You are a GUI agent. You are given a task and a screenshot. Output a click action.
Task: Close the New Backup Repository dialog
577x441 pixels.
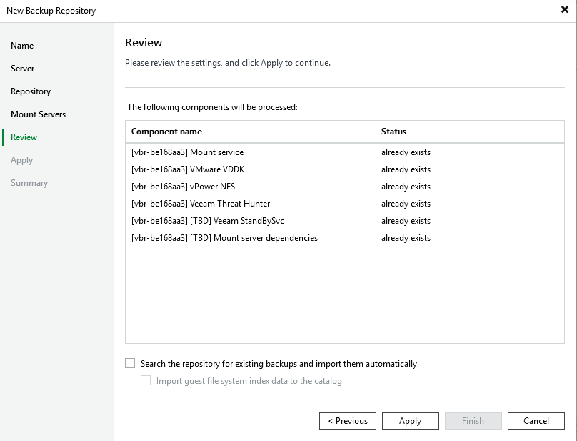point(564,10)
